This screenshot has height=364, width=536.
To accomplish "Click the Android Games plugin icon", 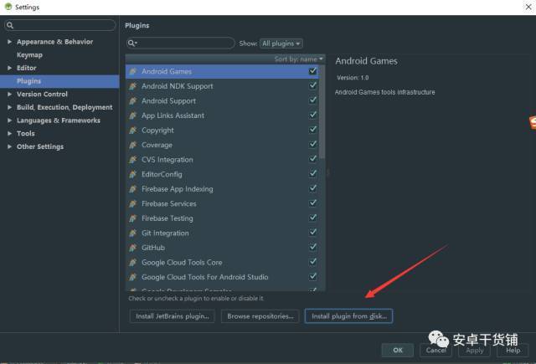I will pyautogui.click(x=133, y=71).
